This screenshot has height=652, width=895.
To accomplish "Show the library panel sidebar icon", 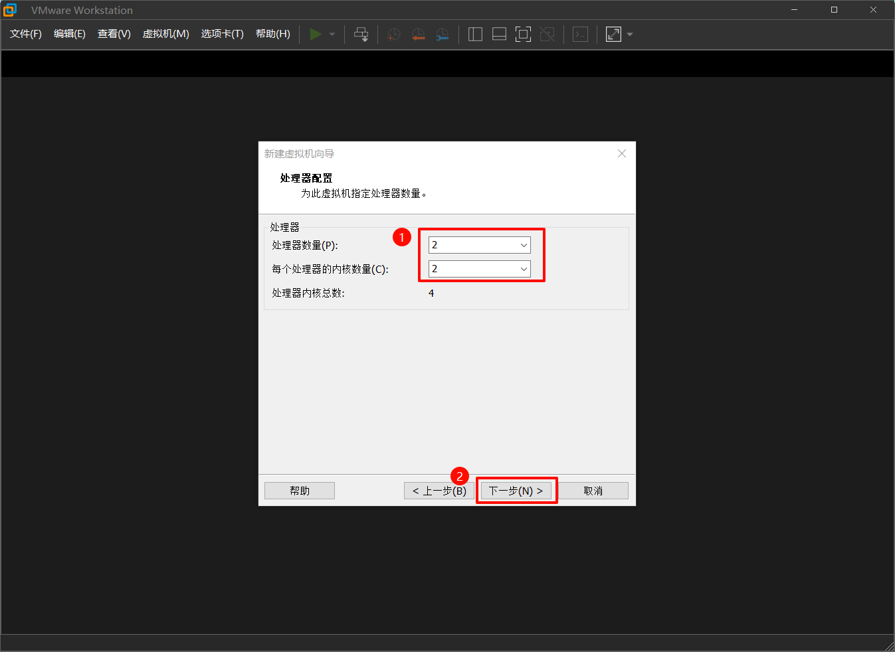I will (475, 34).
